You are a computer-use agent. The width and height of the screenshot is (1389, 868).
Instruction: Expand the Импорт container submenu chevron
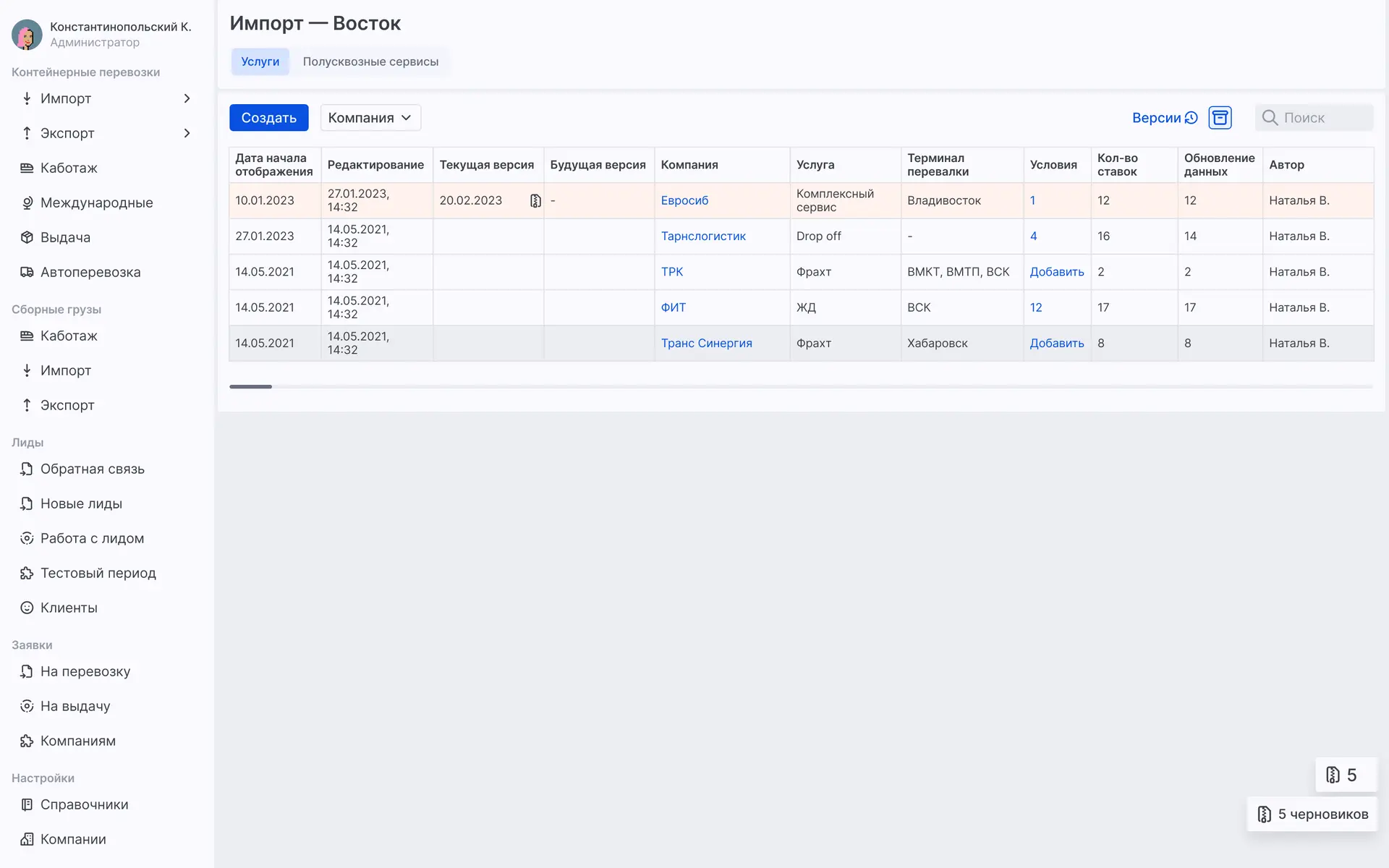tap(187, 98)
